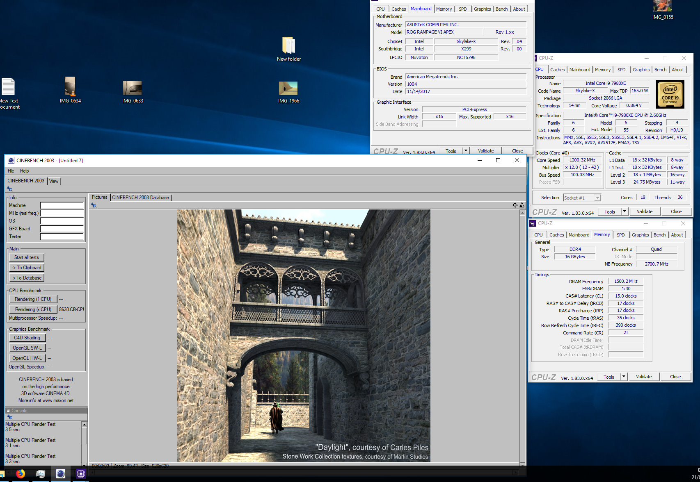Click the ROG RAMPAGE VI APEX model field
Image resolution: width=700 pixels, height=482 pixels.
click(444, 32)
